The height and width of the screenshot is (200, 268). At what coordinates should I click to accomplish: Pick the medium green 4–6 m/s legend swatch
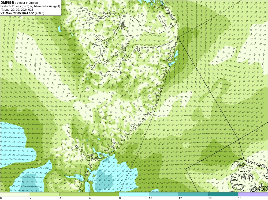74,194
